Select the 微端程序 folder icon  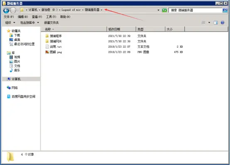[x=47, y=36]
